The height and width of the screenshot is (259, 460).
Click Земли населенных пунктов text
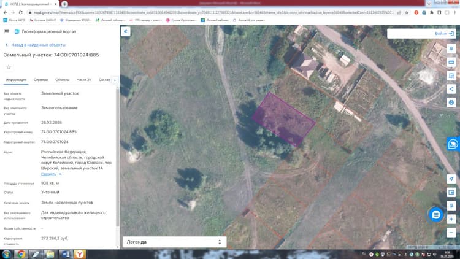pyautogui.click(x=67, y=203)
